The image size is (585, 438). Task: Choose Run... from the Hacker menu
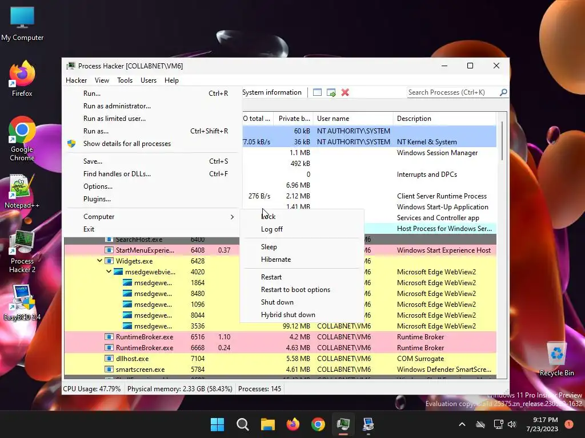(152, 94)
